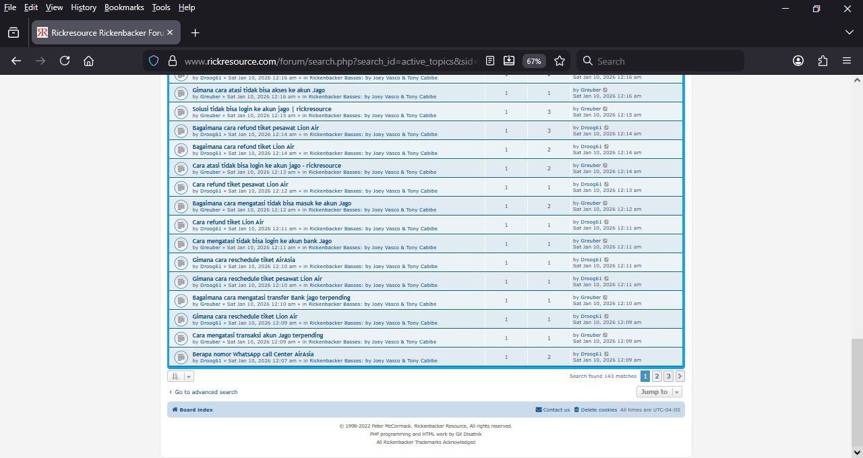Click footer text 'PHP programming and HTML work by Gil Disatnik'
Viewport: 863px width, 458px height.
coord(425,434)
